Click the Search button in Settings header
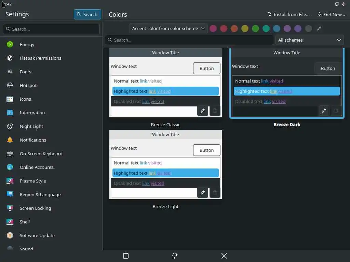The height and width of the screenshot is (262, 350). (87, 14)
